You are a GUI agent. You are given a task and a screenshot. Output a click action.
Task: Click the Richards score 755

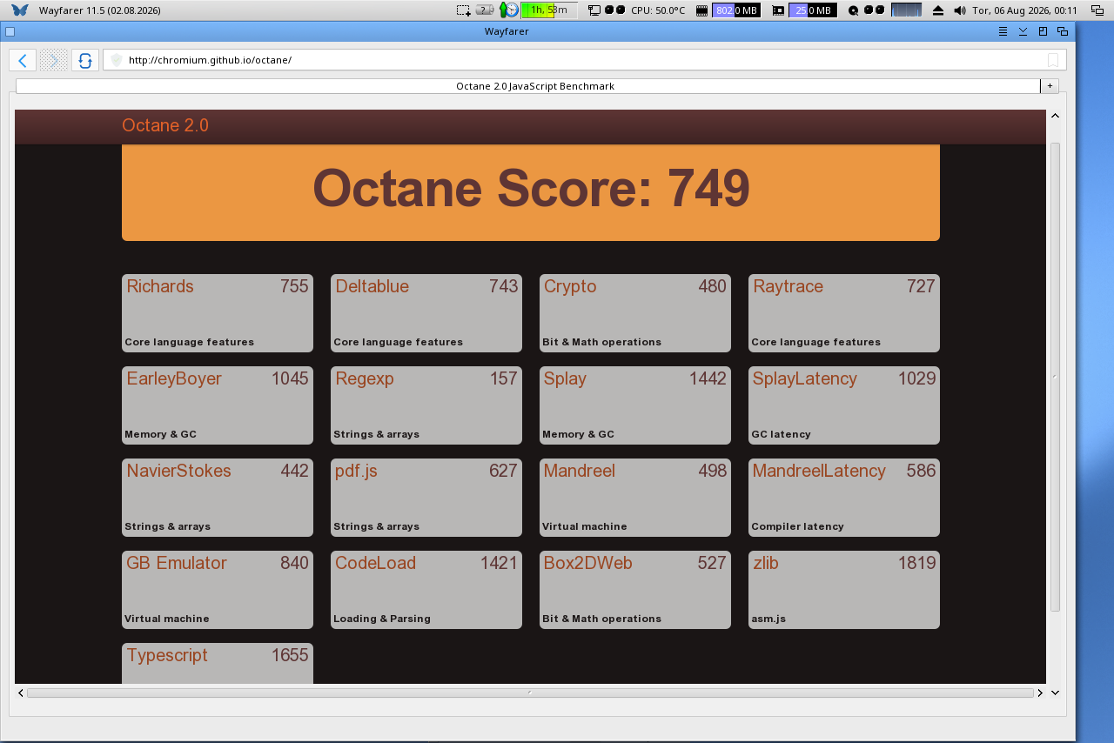click(x=294, y=286)
